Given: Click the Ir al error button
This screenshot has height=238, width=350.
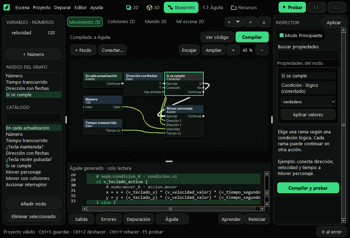Looking at the screenshot, I should [x=332, y=232].
